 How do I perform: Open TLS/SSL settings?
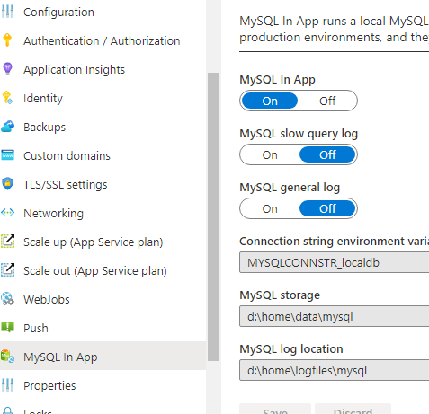tap(66, 185)
